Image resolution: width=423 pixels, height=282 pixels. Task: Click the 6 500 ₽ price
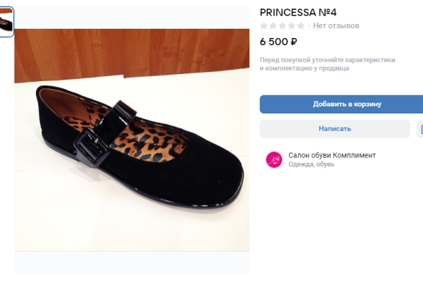[x=278, y=42]
